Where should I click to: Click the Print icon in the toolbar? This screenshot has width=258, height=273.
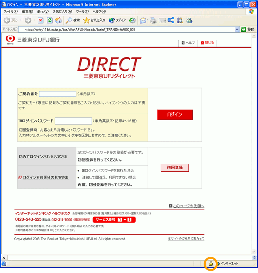(153, 20)
